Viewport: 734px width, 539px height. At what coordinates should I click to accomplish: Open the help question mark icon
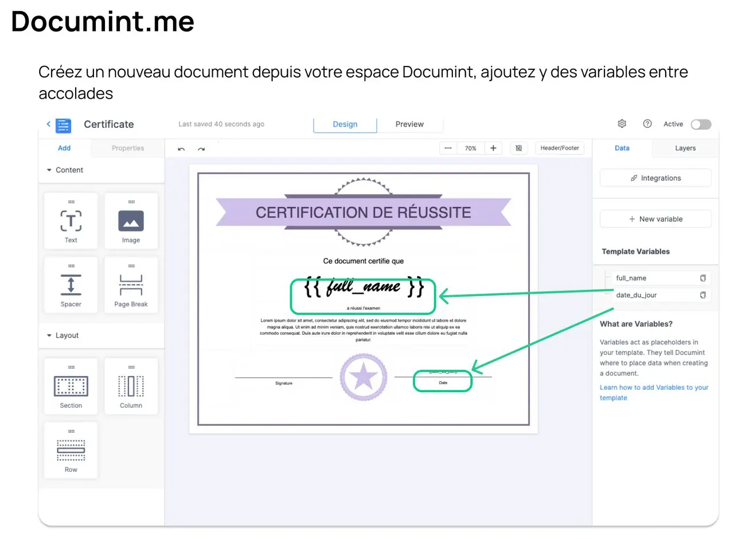pos(647,124)
